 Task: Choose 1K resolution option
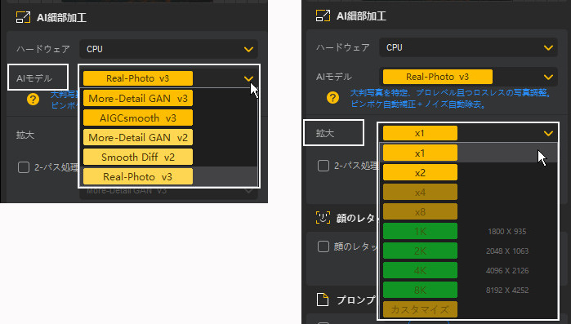[x=420, y=231]
